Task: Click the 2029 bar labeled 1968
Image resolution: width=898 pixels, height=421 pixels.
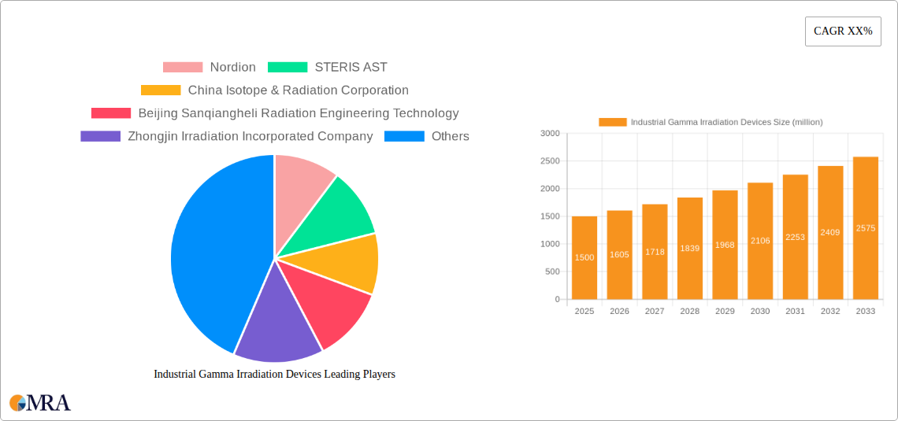Action: 725,245
